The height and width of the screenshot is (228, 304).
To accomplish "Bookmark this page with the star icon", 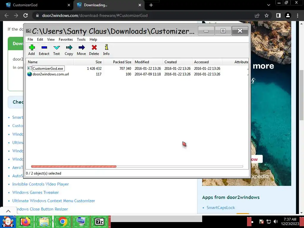I will (267, 15).
